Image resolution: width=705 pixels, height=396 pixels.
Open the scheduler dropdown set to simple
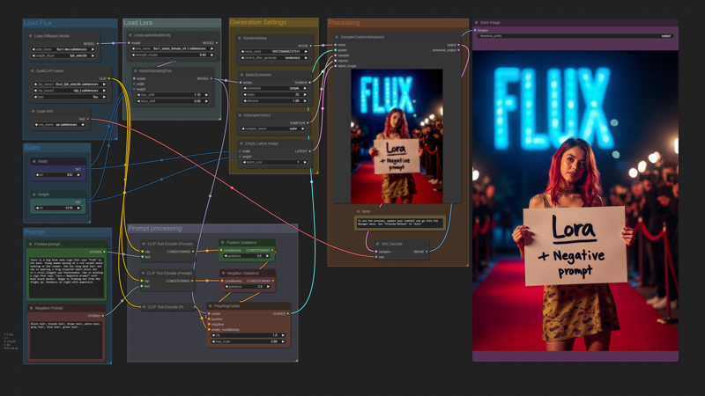pos(275,89)
